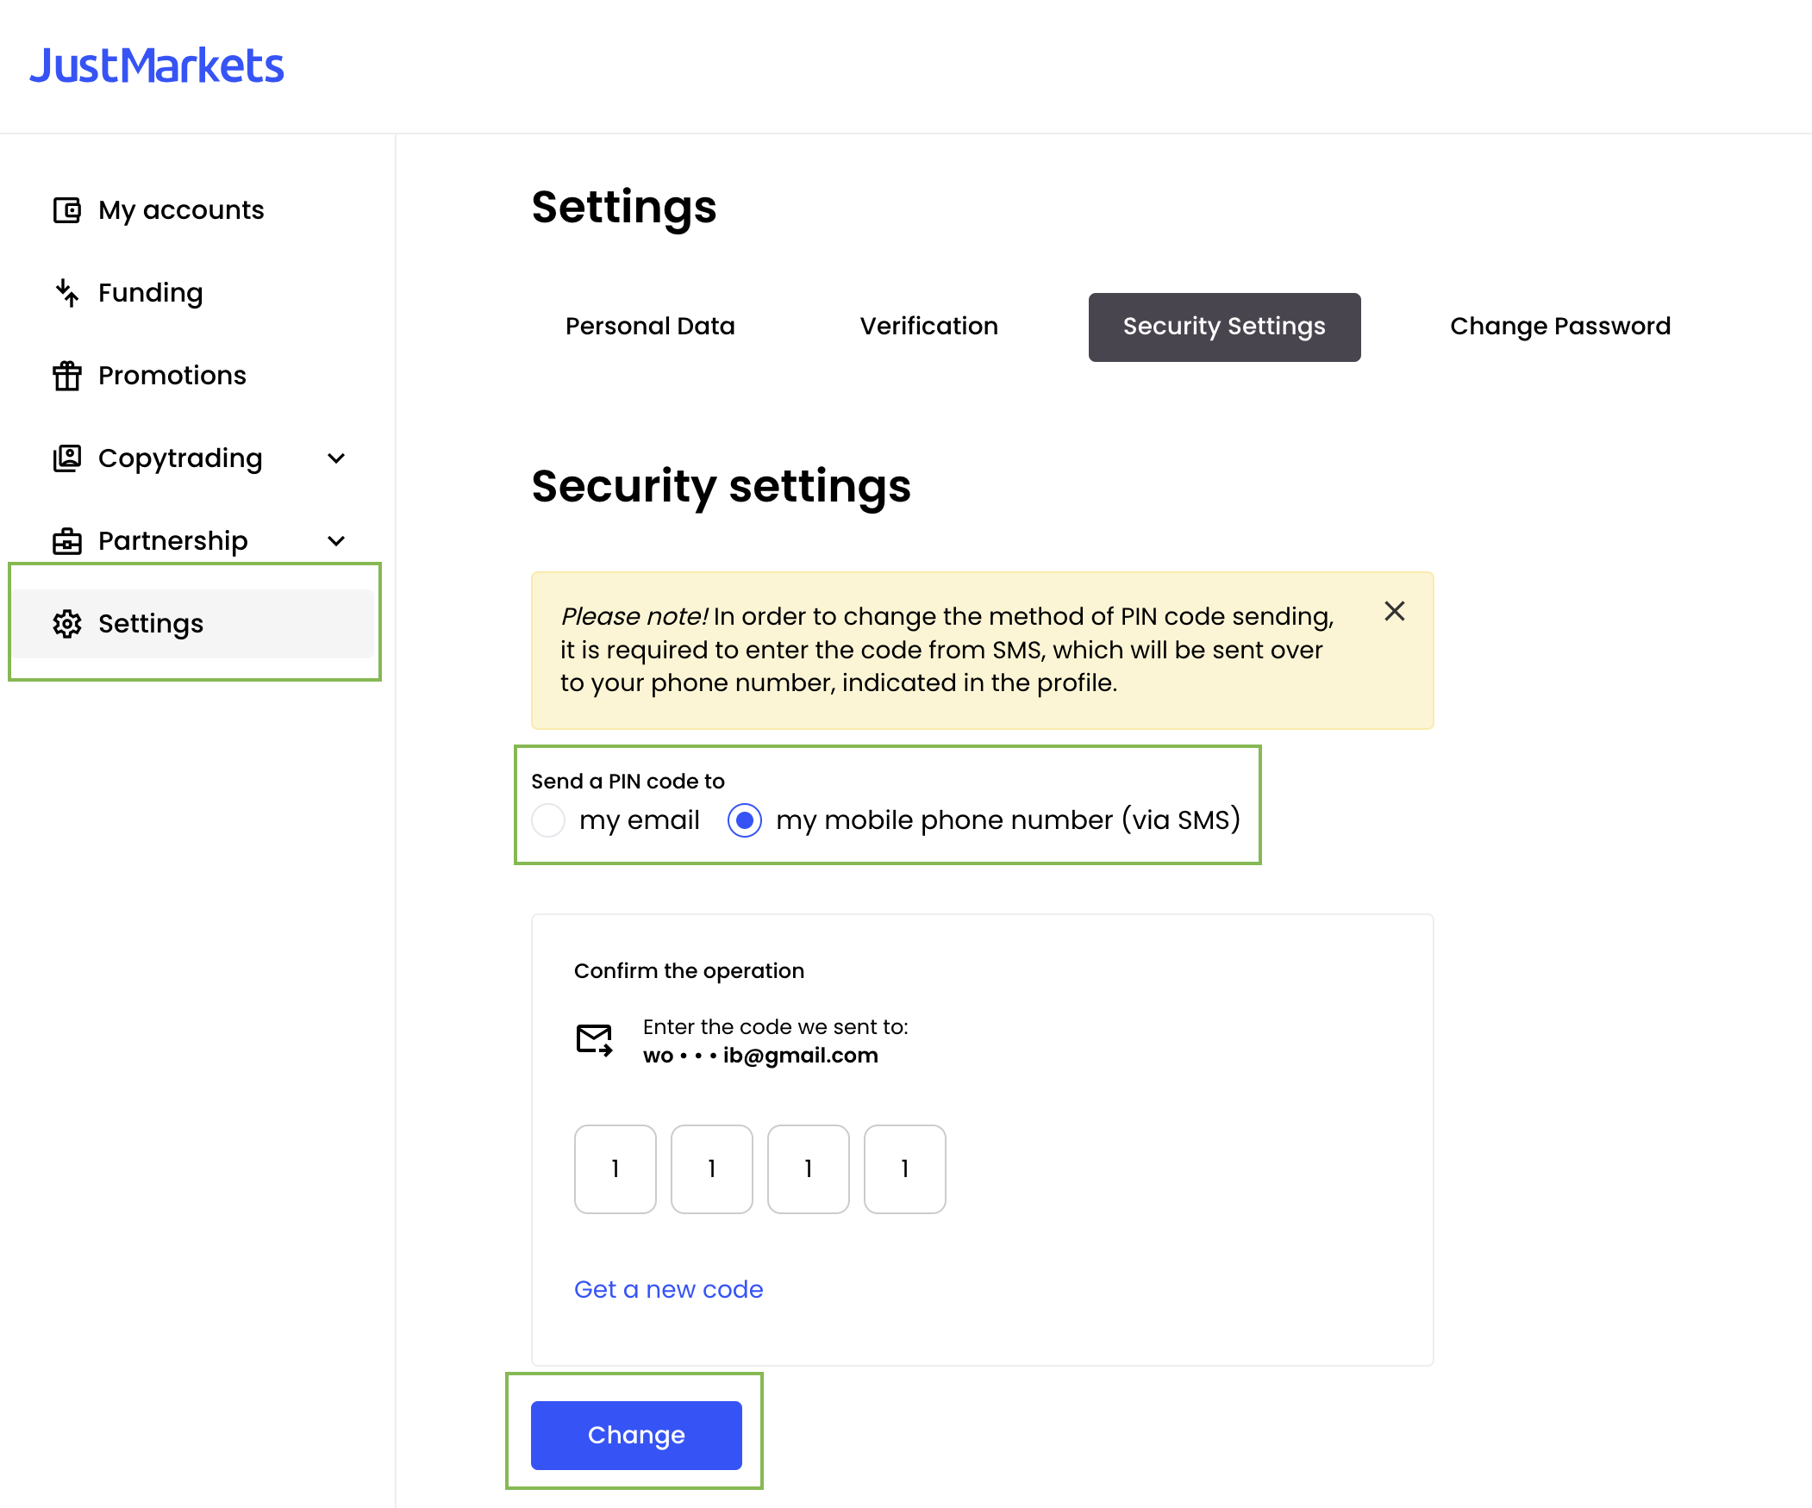This screenshot has height=1508, width=1812.
Task: Click the Partnership briefcase icon
Action: click(66, 541)
